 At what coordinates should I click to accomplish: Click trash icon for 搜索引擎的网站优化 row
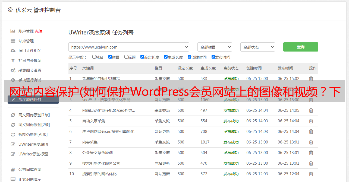[x=311, y=174]
